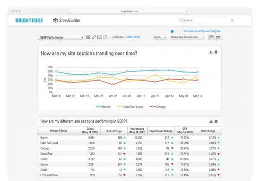Sort by Impressions Change column header

pos(161,131)
